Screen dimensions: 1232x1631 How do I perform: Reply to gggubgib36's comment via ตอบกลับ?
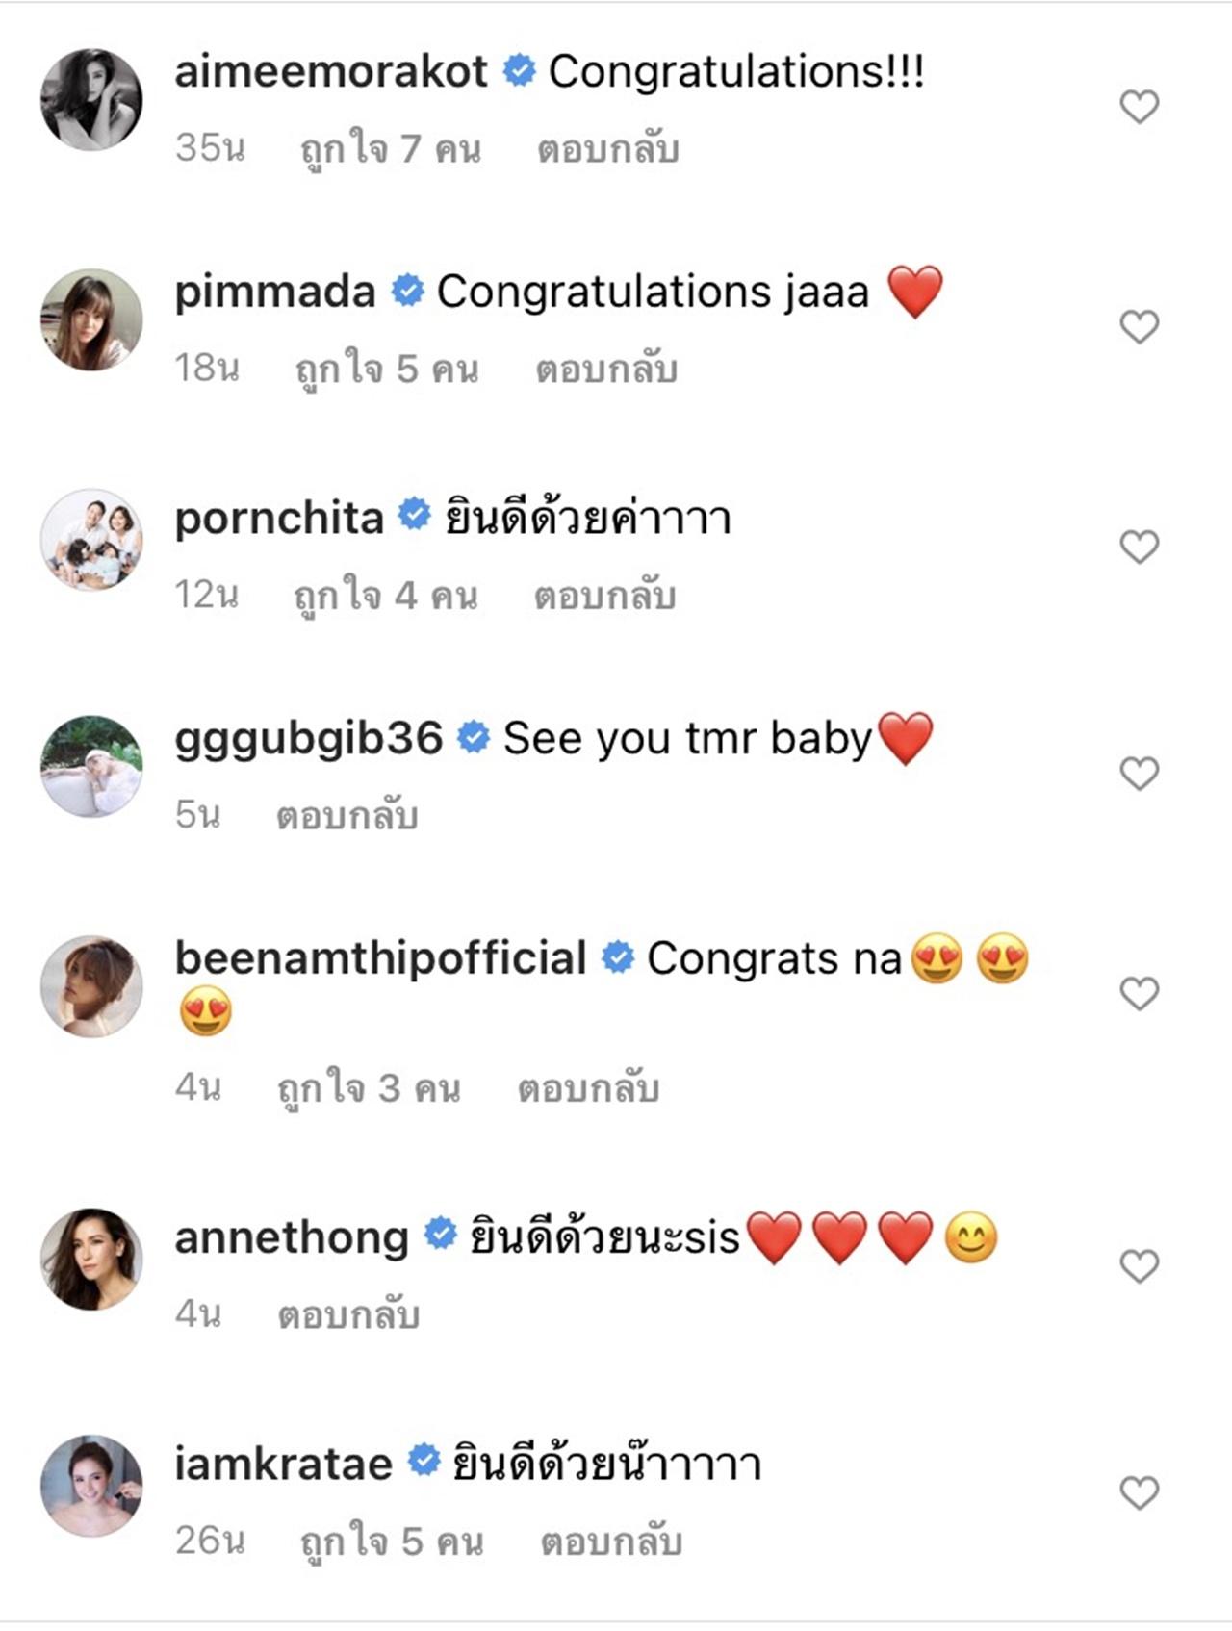[x=346, y=816]
